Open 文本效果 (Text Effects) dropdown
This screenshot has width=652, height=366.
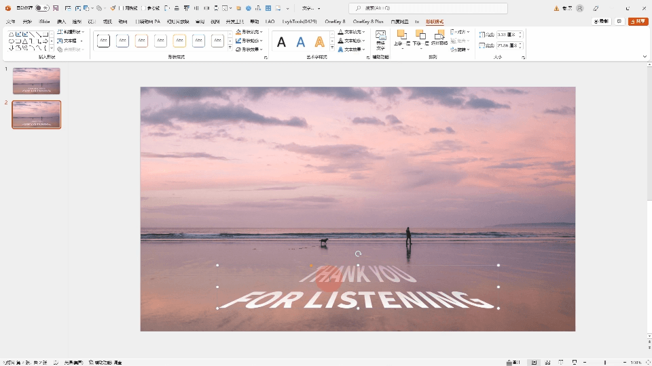(351, 49)
